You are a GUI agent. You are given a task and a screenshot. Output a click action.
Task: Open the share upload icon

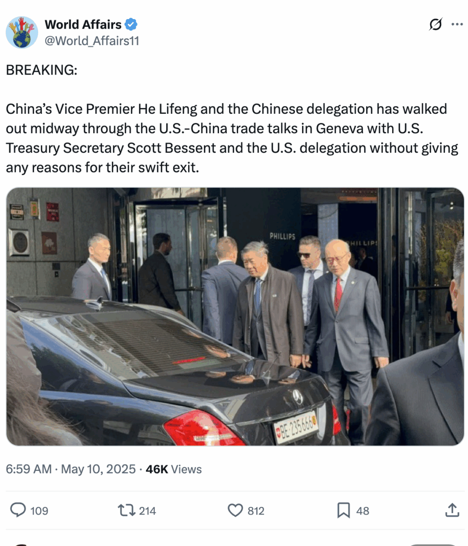pos(452,510)
